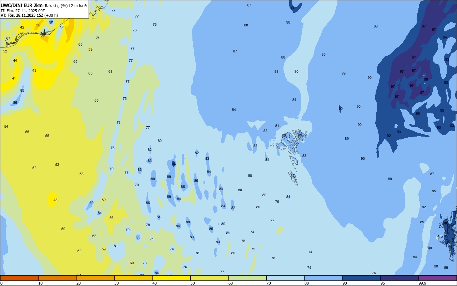The image size is (457, 286).
Task: Click the humidity value '48' on the map
Action: pos(55,200)
